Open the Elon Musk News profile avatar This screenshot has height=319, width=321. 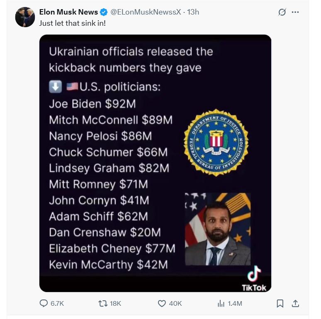(25, 17)
